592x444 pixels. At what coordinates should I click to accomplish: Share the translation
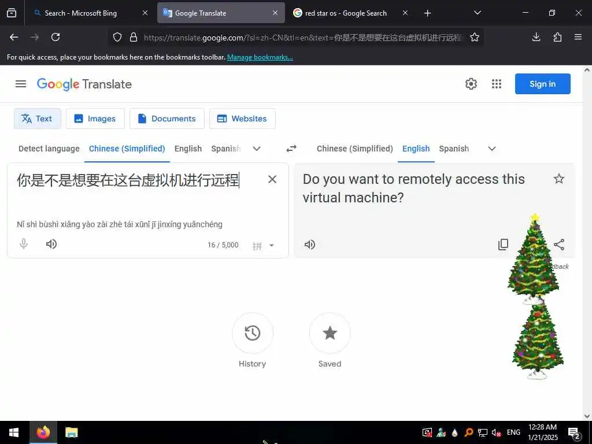pyautogui.click(x=559, y=245)
